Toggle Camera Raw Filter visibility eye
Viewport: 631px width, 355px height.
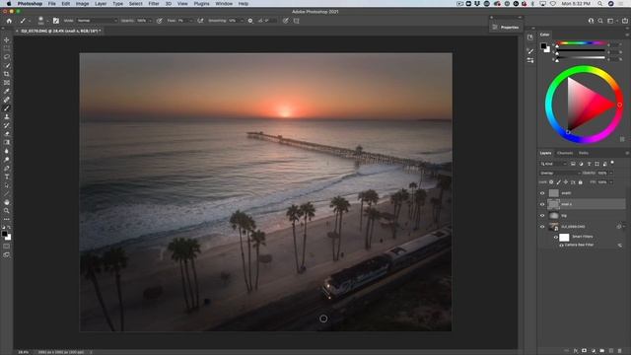click(561, 245)
